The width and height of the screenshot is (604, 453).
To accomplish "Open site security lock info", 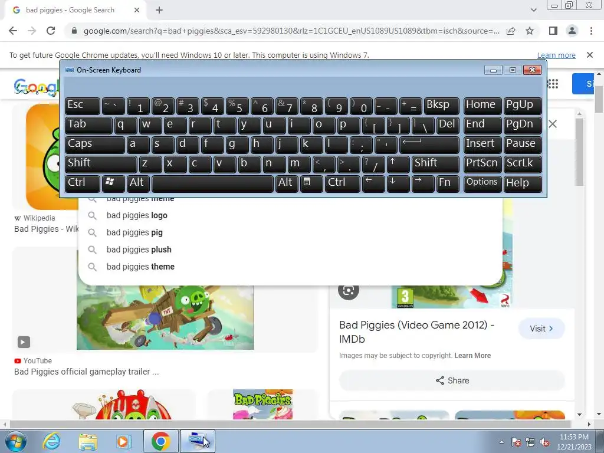I will click(x=74, y=31).
